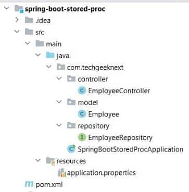Image resolution: width=189 pixels, height=192 pixels.
Task: Click the spring-boot-stored-proc project module icon
Action: [19, 9]
